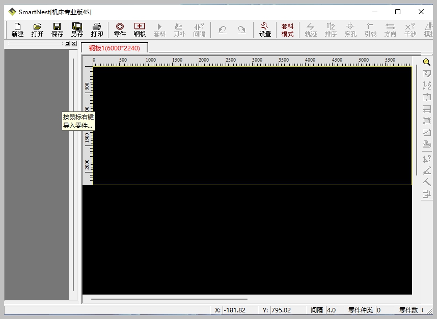Open a file with 打开 icon
This screenshot has height=319, width=437.
(x=37, y=30)
